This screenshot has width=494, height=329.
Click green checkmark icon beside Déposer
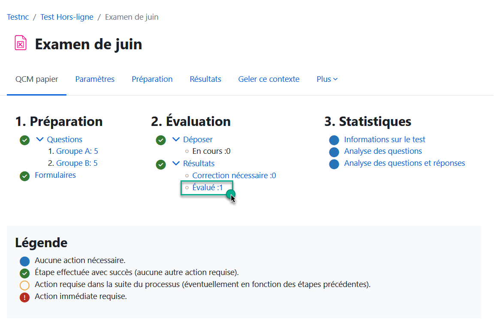pos(161,140)
